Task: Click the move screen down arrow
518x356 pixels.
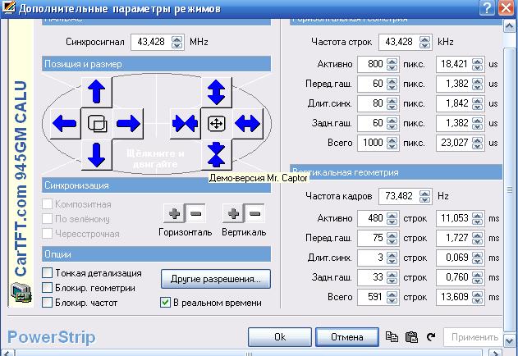Action: [97, 153]
